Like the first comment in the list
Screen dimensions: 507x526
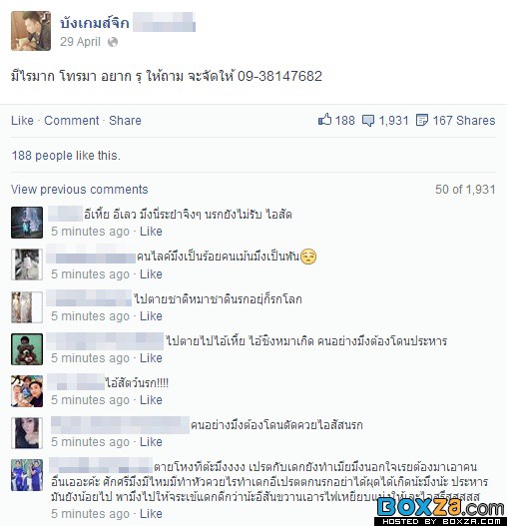151,232
